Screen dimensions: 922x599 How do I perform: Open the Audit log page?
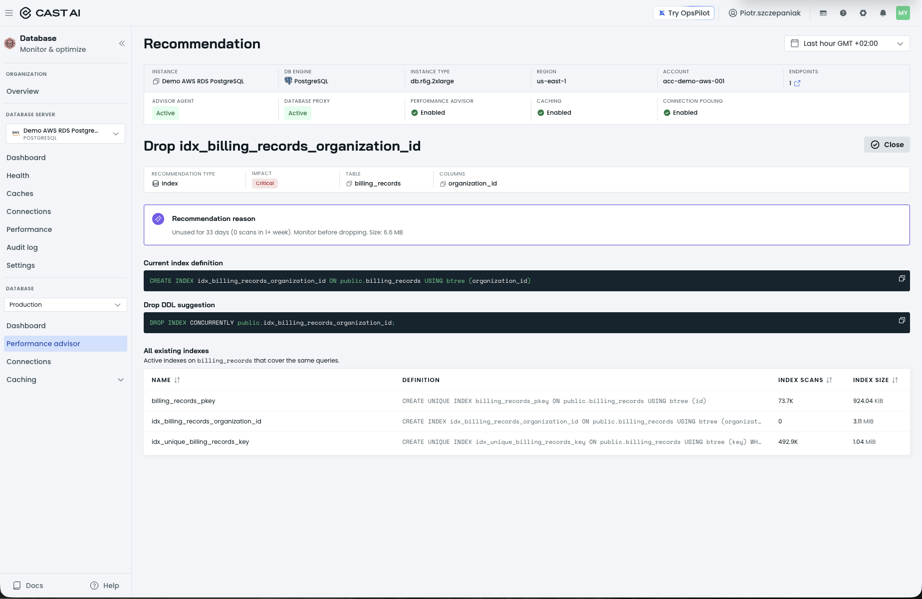point(22,247)
